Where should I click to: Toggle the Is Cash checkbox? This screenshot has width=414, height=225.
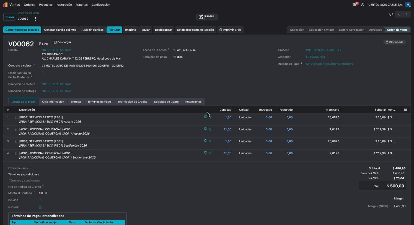[x=40, y=200]
